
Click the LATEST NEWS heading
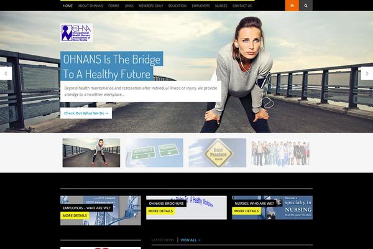[163, 240]
